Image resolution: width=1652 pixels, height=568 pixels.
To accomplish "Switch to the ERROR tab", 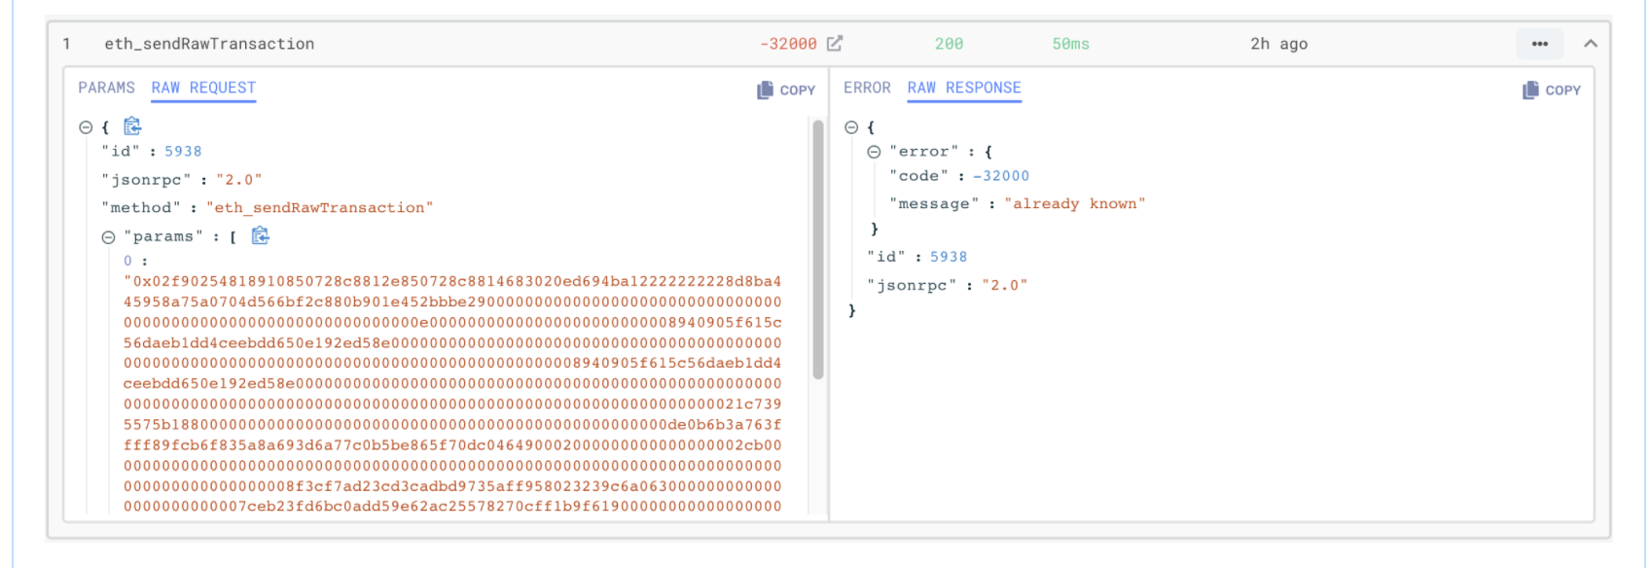I will (x=867, y=88).
